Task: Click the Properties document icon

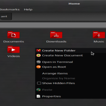Action: 38,96
